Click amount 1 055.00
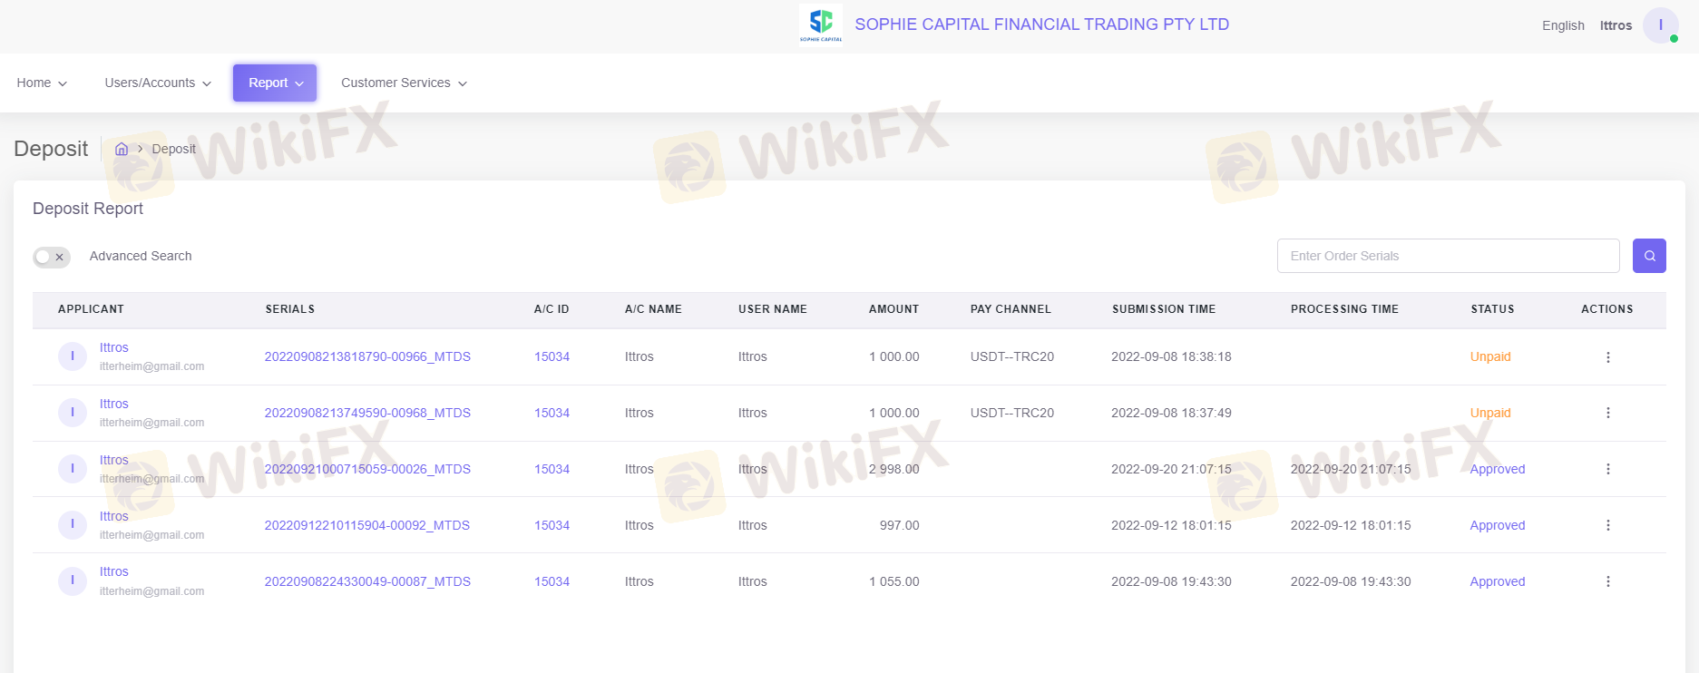This screenshot has height=673, width=1699. tap(894, 581)
